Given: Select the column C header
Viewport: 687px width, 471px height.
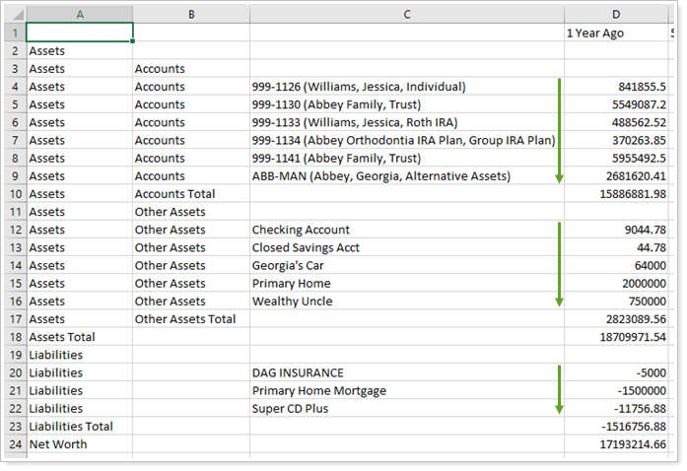Looking at the screenshot, I should click(x=406, y=13).
